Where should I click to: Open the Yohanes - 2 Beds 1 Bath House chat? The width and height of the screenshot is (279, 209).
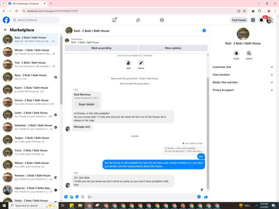click(x=30, y=177)
